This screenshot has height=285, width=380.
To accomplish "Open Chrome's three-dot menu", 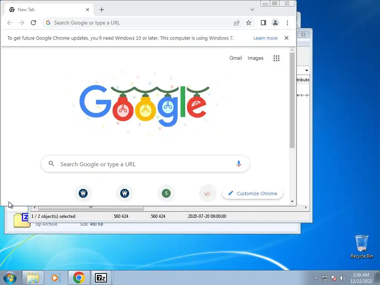I will [x=288, y=23].
